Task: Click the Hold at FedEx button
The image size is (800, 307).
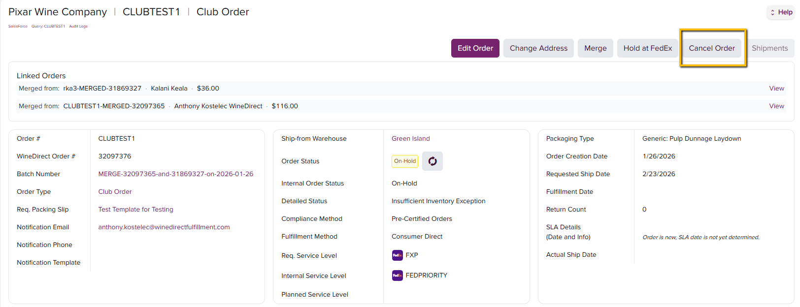Action: click(x=648, y=48)
